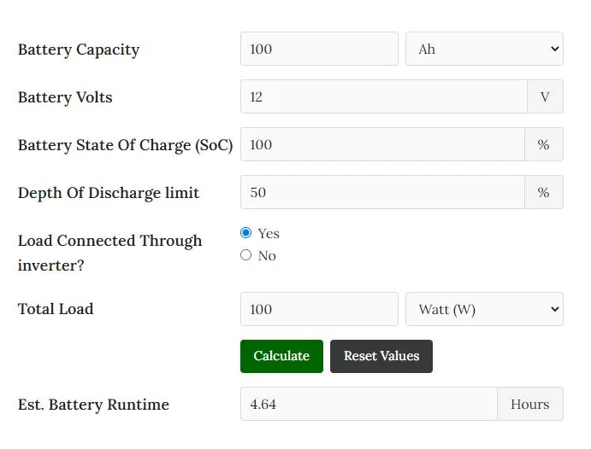This screenshot has width=591, height=449.
Task: Choose the No inverter radio button
Action: point(245,255)
